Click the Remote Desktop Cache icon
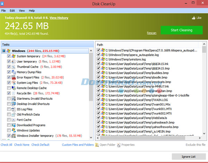Viewport: 208px width, 163px height. (14, 88)
